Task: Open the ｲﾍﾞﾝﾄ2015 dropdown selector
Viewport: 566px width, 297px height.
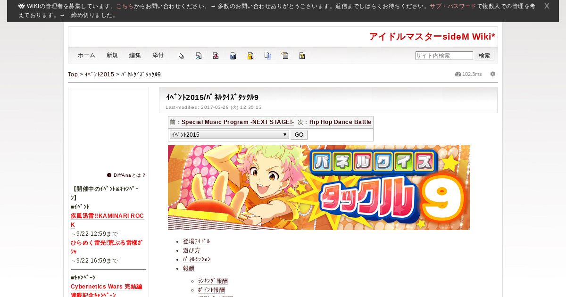Action: point(229,135)
